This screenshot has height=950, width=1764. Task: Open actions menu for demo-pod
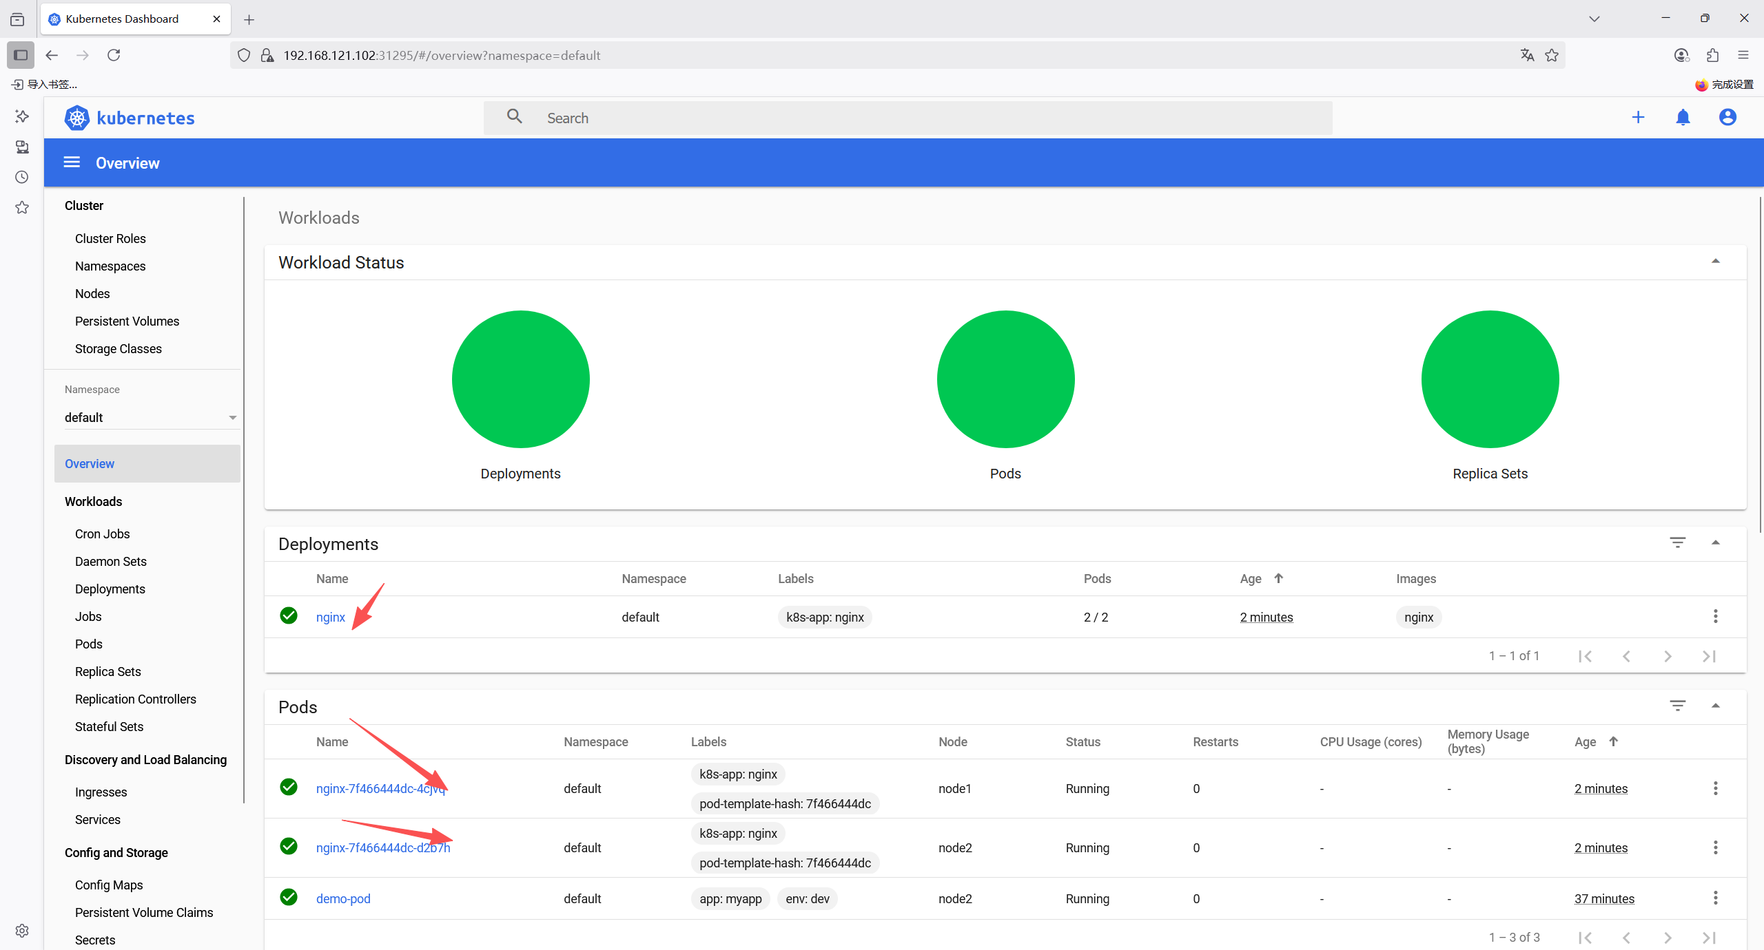pos(1715,898)
